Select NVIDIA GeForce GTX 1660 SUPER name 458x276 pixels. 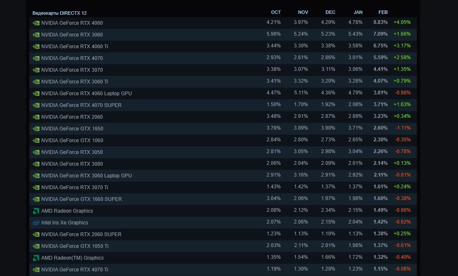[81, 199]
